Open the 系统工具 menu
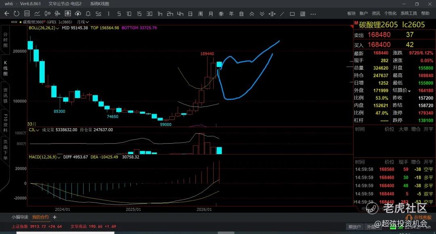 [x=409, y=13]
